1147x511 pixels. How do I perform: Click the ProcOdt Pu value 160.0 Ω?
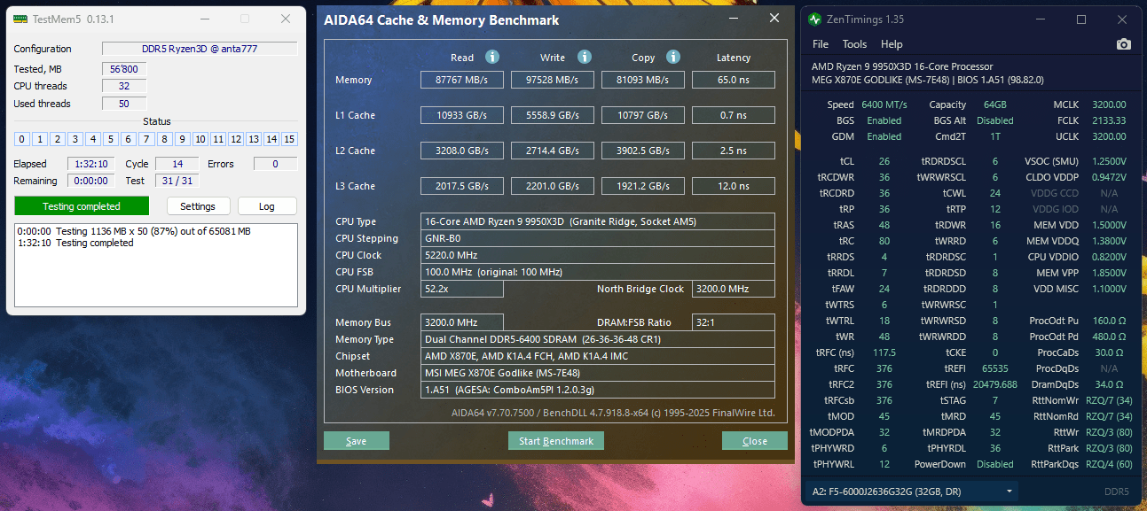pyautogui.click(x=1108, y=321)
